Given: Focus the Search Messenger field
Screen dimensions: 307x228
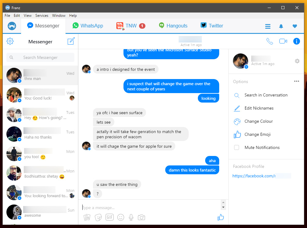Looking at the screenshot, I should coord(40,57).
